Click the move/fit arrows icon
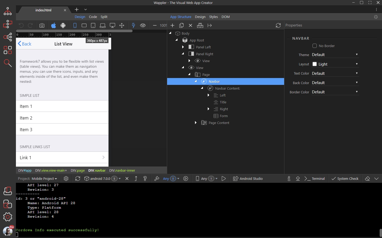The width and height of the screenshot is (382, 238). pos(122,25)
